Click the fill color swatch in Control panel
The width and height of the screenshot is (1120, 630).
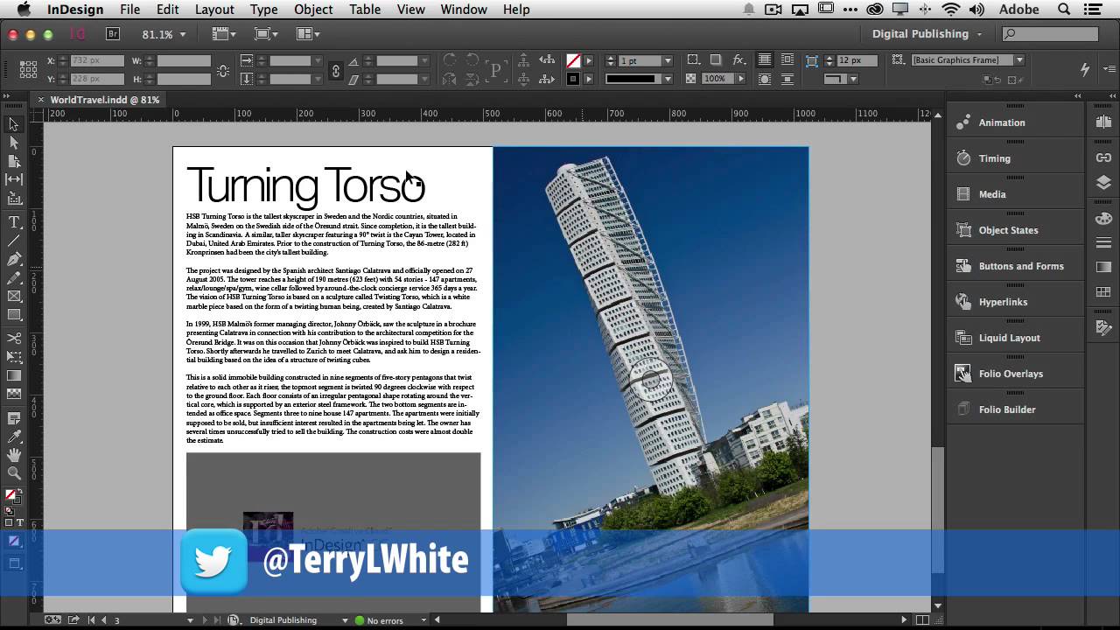pos(573,60)
